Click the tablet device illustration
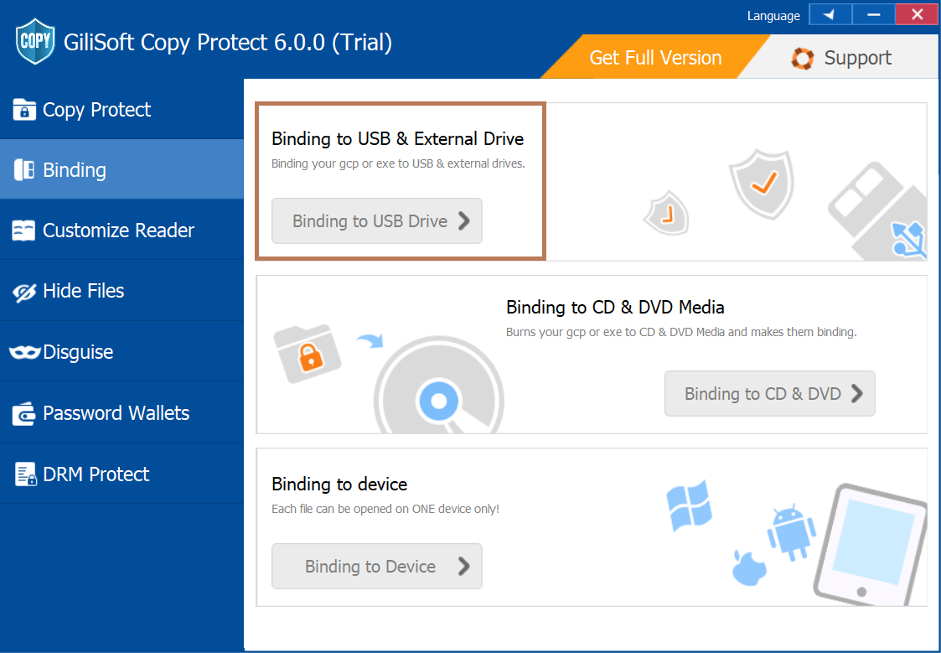 870,545
